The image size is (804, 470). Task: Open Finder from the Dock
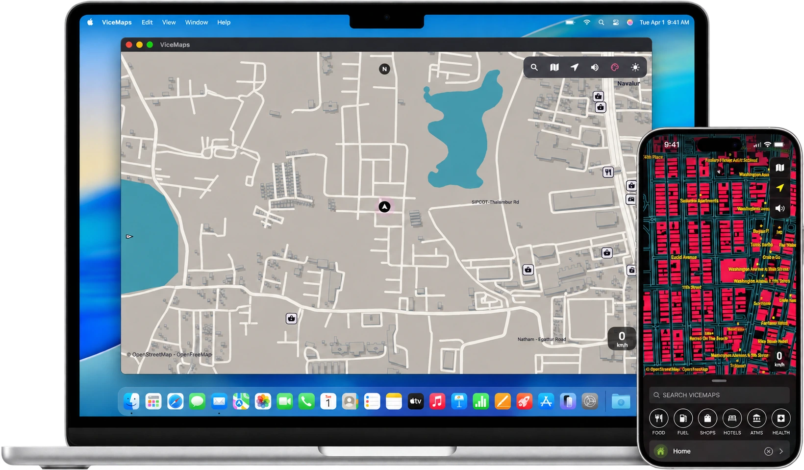131,402
